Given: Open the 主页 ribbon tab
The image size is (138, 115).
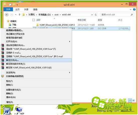Looking at the screenshot, I should 17,10.
